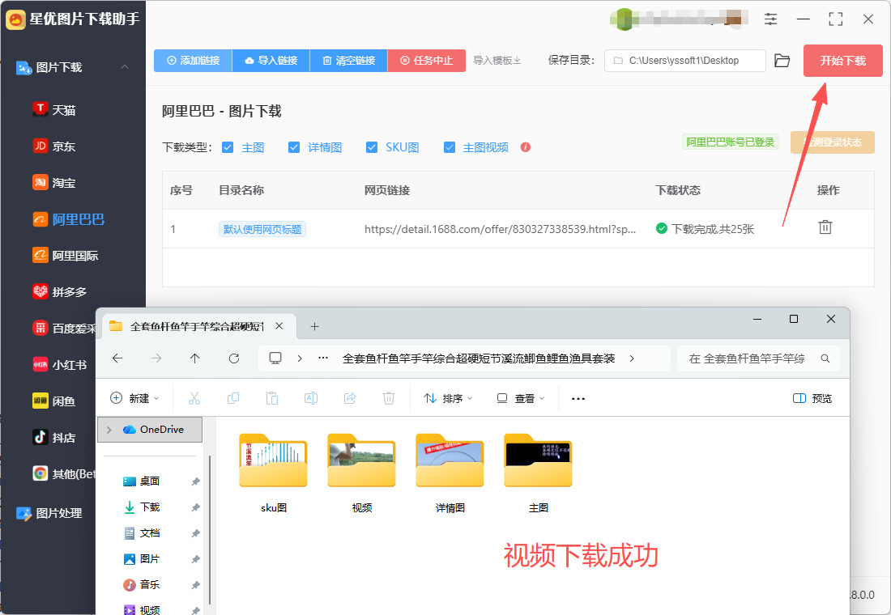The height and width of the screenshot is (615, 891).
Task: Select the 全套鱼杆鱼竿 Explorer tab
Action: pos(198,326)
